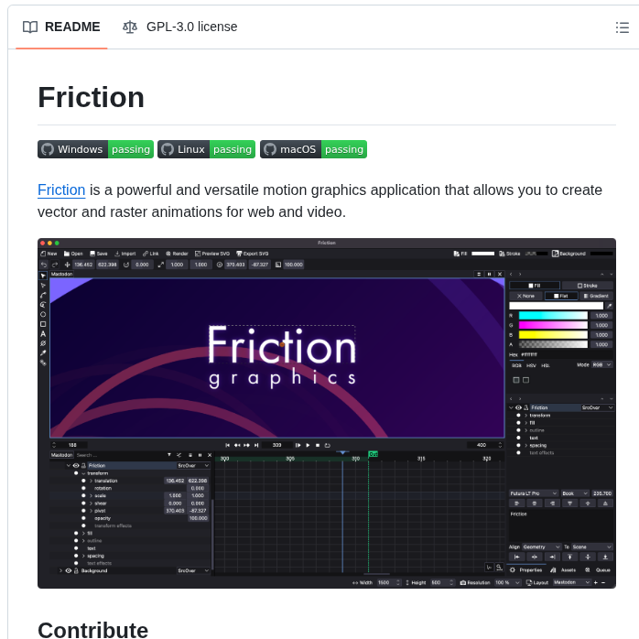Open the README outline list icon
The image size is (639, 639).
(x=622, y=27)
